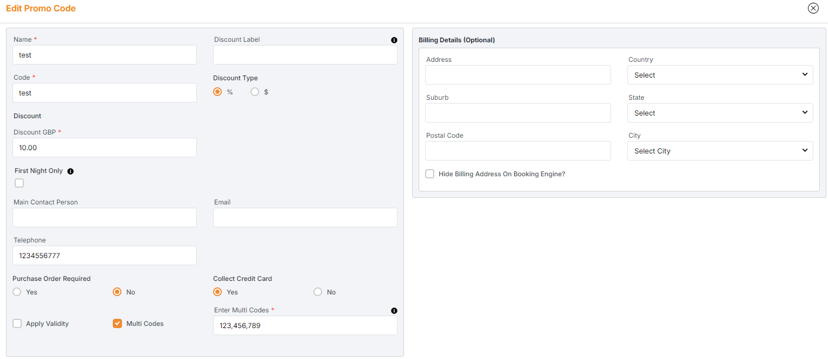The width and height of the screenshot is (828, 359).
Task: Click the Telephone input field
Action: [105, 256]
